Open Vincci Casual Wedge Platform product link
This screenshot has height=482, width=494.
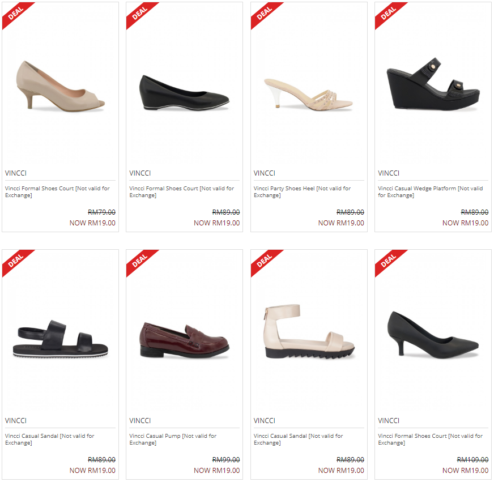point(430,191)
